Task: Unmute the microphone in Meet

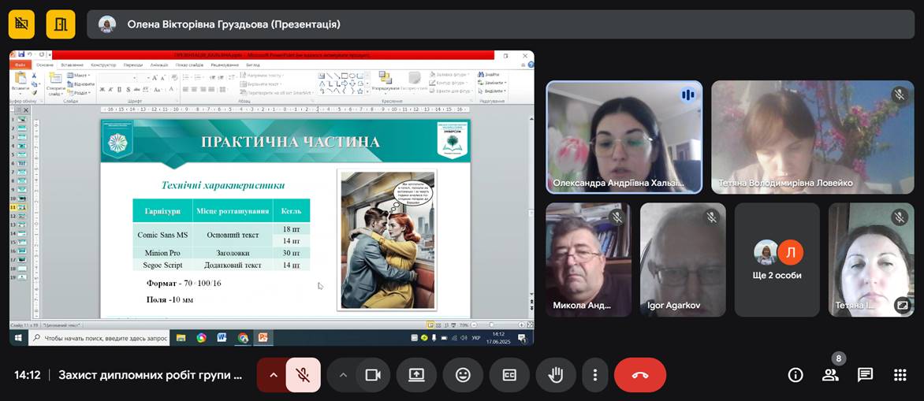Action: point(303,375)
